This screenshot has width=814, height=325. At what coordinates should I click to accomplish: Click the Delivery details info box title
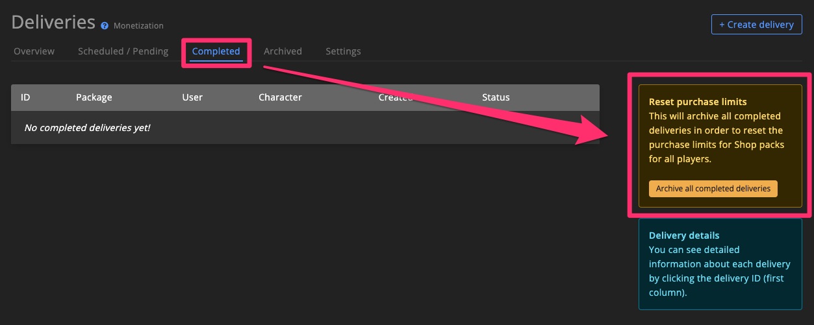684,235
